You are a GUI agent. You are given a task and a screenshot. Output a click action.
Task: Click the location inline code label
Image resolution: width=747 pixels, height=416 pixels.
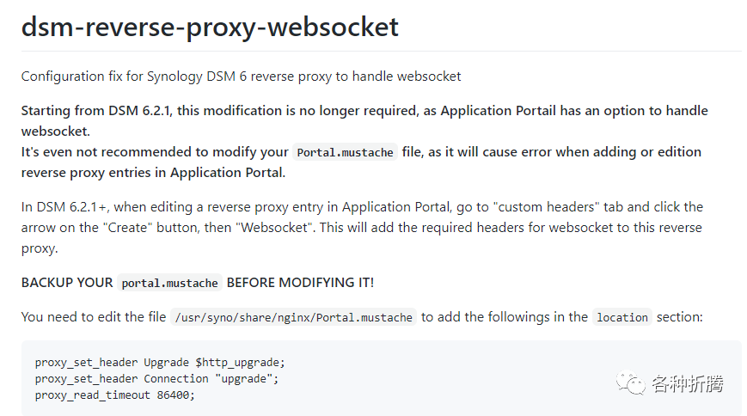(x=622, y=317)
